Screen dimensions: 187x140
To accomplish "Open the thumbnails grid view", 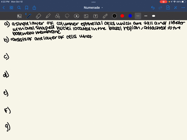I will pos(11,8).
